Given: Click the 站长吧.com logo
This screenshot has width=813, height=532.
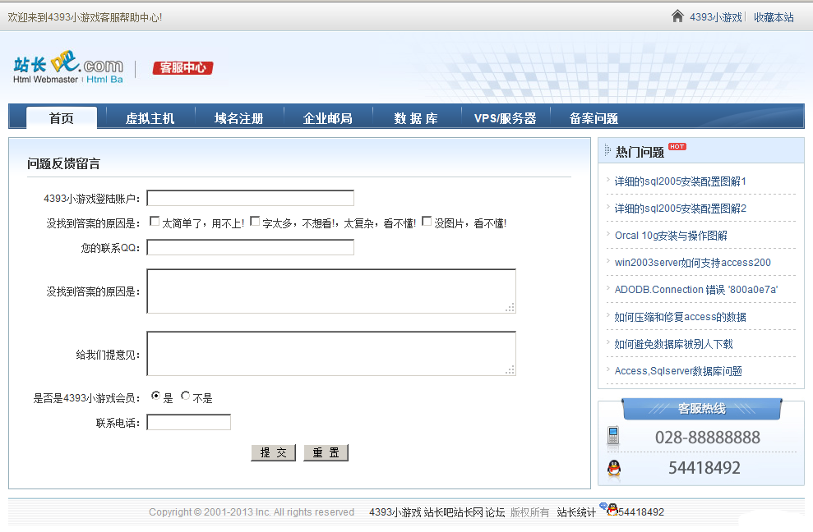Looking at the screenshot, I should 68,67.
